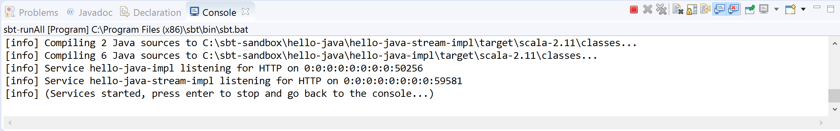Image resolution: width=840 pixels, height=131 pixels.
Task: Toggle Word Wrap in console output
Action: pyautogui.click(x=706, y=9)
